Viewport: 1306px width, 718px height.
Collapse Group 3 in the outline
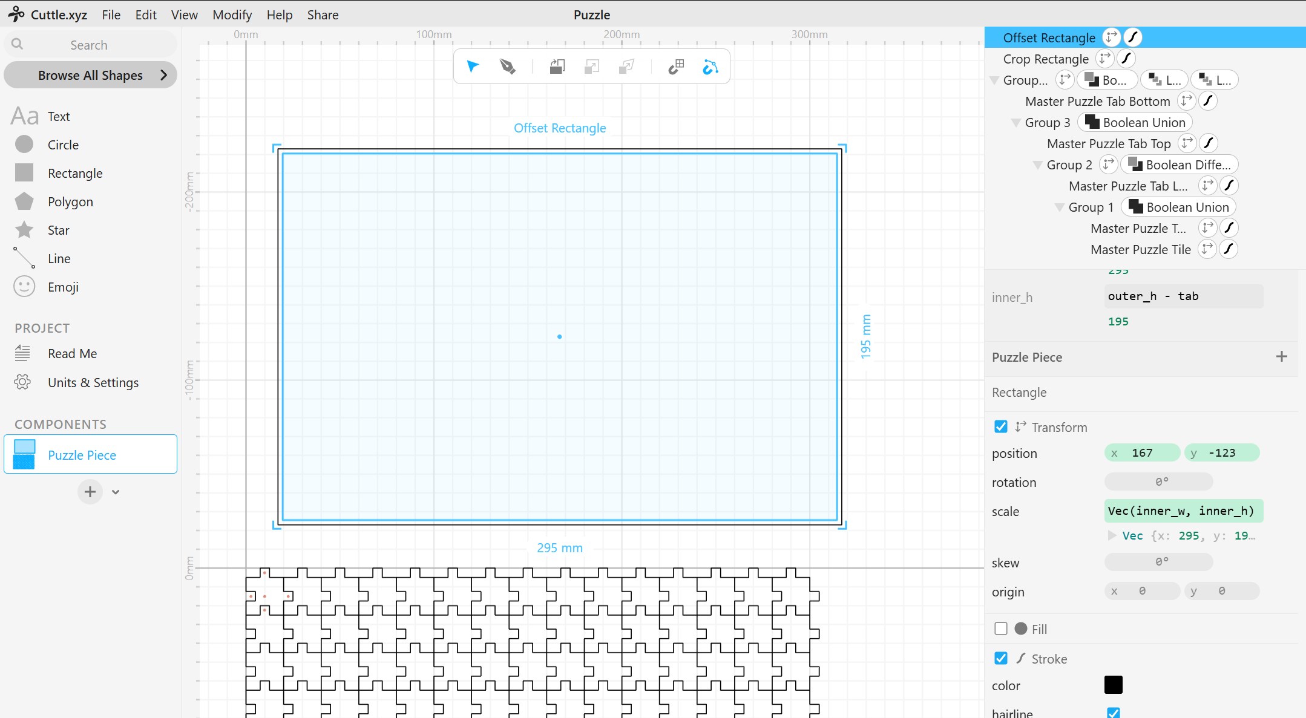coord(1016,123)
